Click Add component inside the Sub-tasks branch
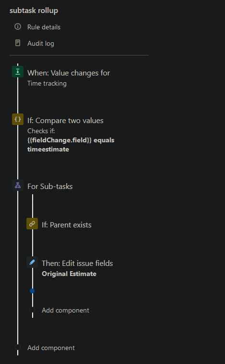This screenshot has height=364, width=225. tap(65, 310)
